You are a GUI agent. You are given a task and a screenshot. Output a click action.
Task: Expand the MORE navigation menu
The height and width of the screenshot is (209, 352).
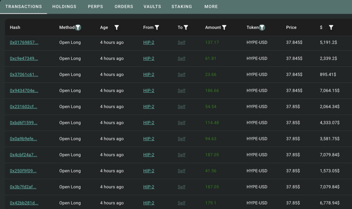[211, 6]
